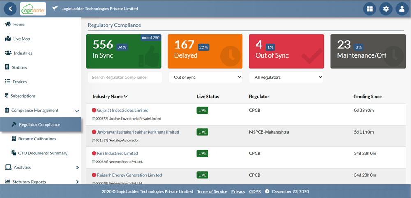The image size is (411, 198).
Task: Sort by the Industry Name column arrow
Action: (x=126, y=97)
